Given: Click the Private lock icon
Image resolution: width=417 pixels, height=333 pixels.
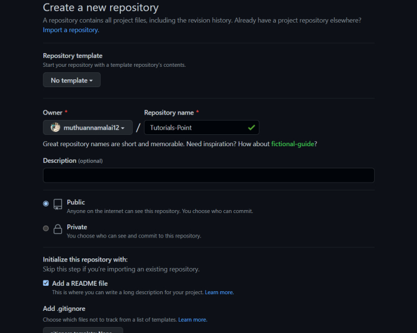Looking at the screenshot, I should (x=58, y=229).
